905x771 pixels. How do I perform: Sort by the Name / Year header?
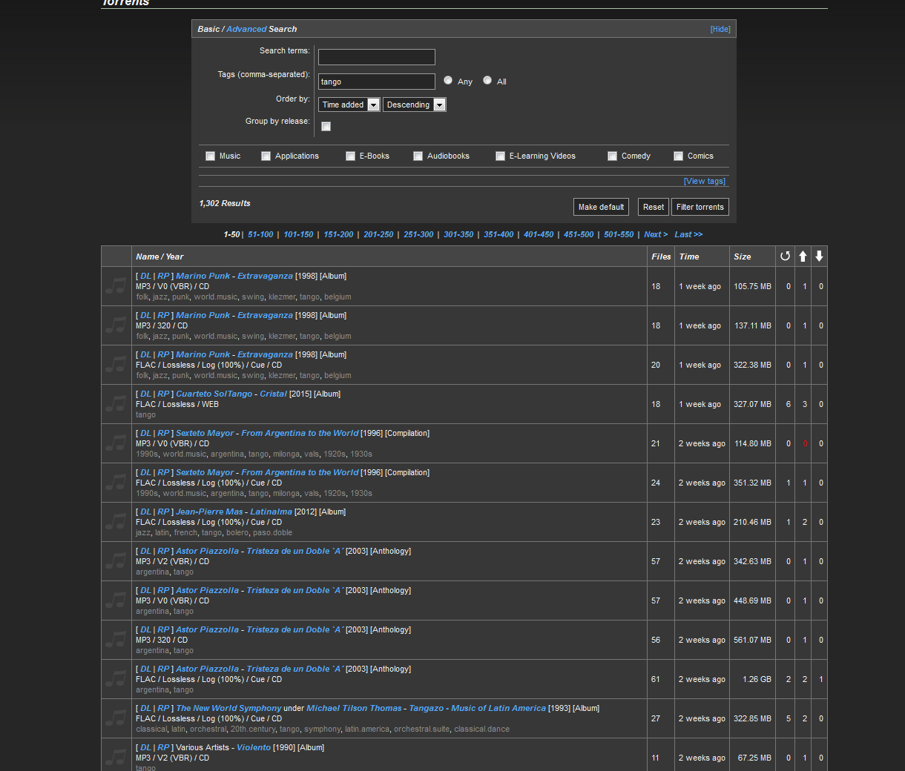pyautogui.click(x=159, y=257)
